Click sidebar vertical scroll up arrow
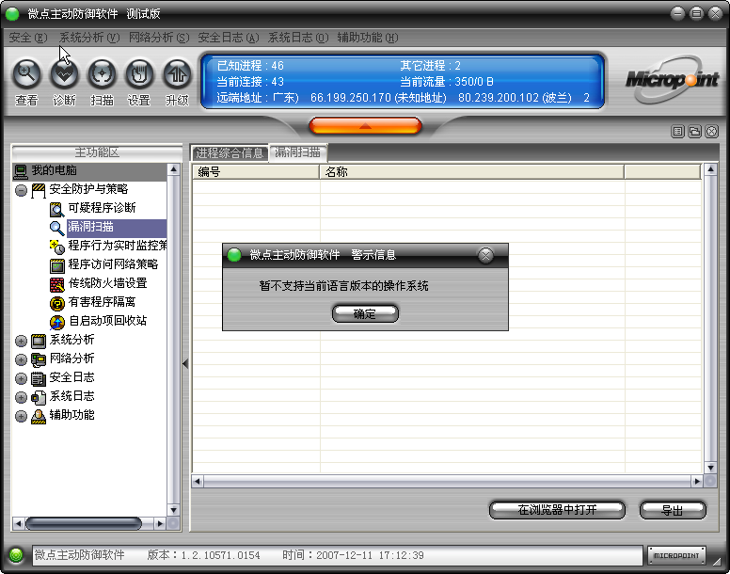 pos(173,169)
